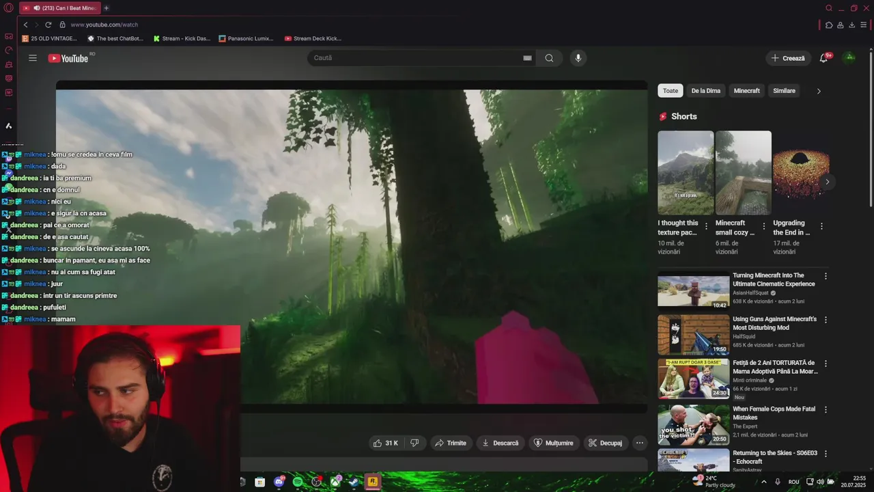The height and width of the screenshot is (492, 874).
Task: Go to the YouTube home logo
Action: pos(68,58)
